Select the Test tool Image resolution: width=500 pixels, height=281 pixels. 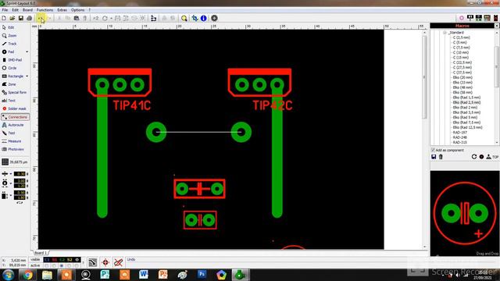[x=9, y=133]
